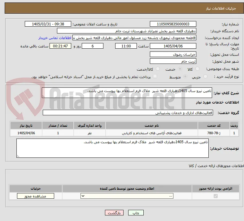244x221 pixels.
Task: Click service code ژ-78-780 cell
Action: click(214, 133)
